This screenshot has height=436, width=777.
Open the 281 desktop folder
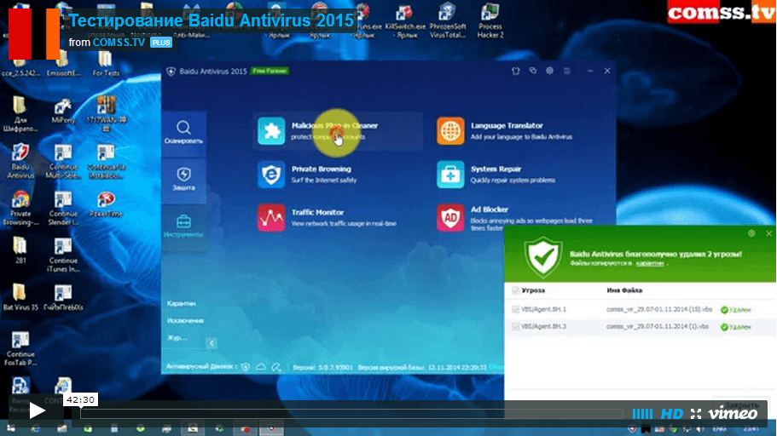tap(20, 250)
